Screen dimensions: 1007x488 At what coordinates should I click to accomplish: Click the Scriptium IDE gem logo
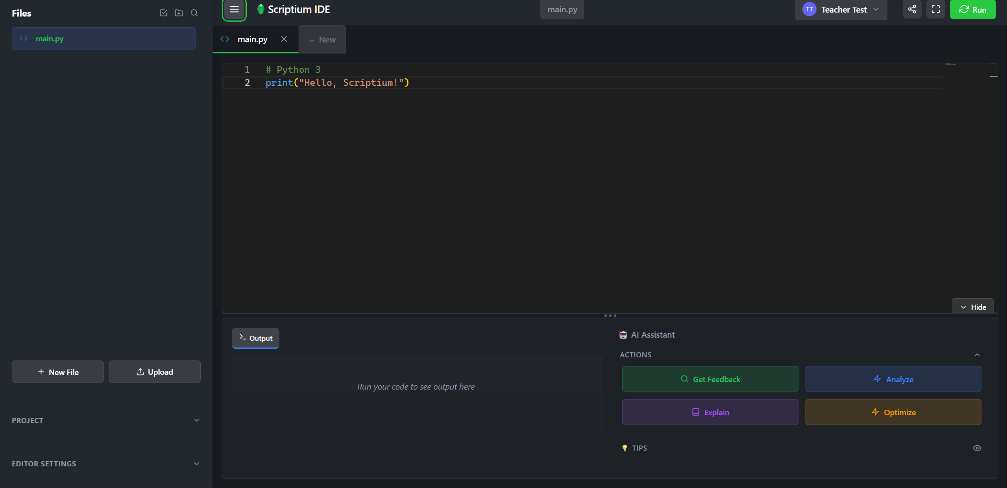coord(260,9)
